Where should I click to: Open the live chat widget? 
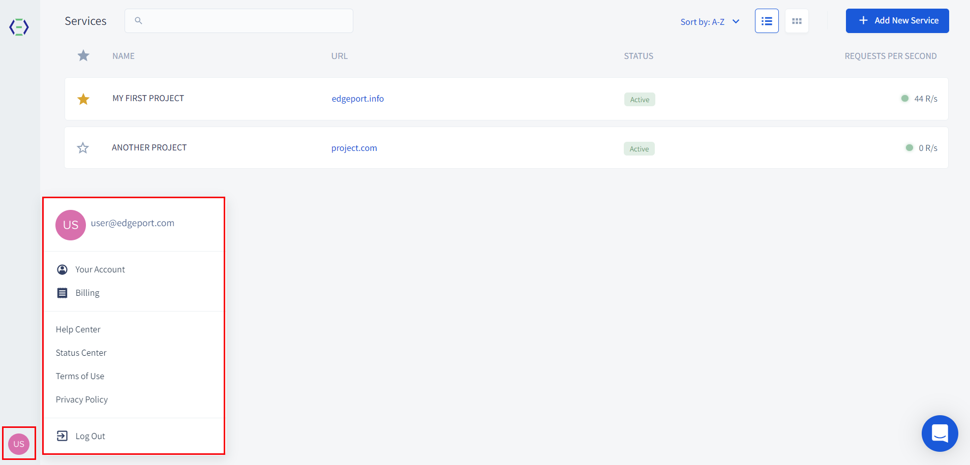pos(939,433)
